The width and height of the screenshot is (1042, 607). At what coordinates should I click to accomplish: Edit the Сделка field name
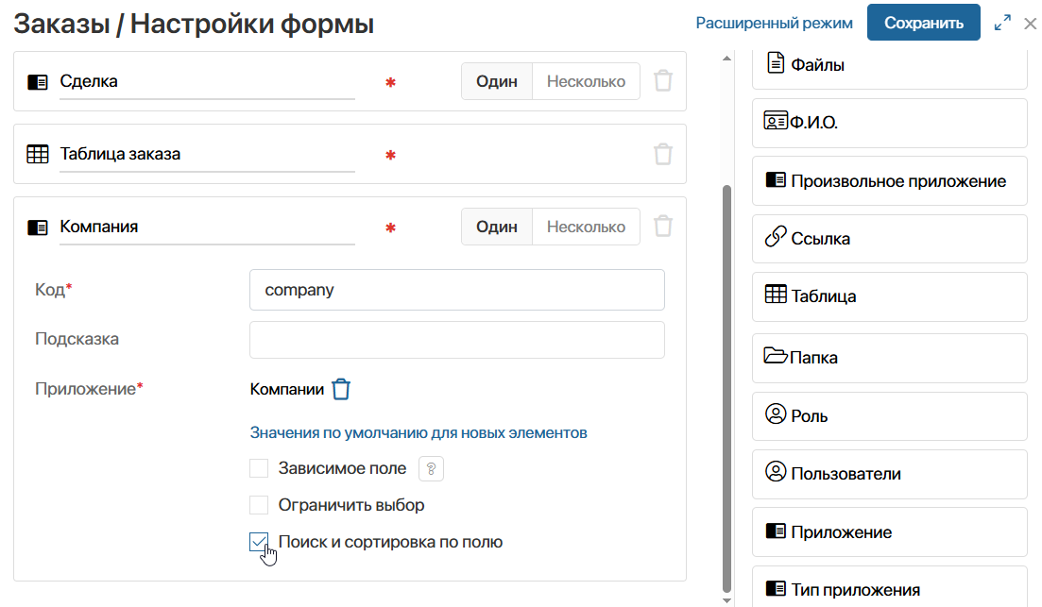(x=207, y=82)
